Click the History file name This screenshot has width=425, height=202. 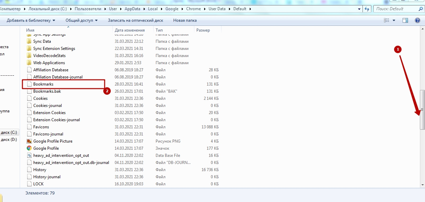click(40, 170)
